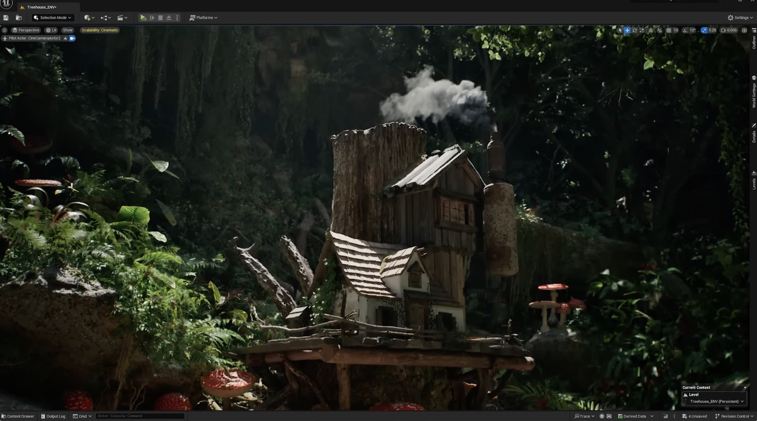Open the Output Log panel
The width and height of the screenshot is (757, 421).
tap(53, 416)
